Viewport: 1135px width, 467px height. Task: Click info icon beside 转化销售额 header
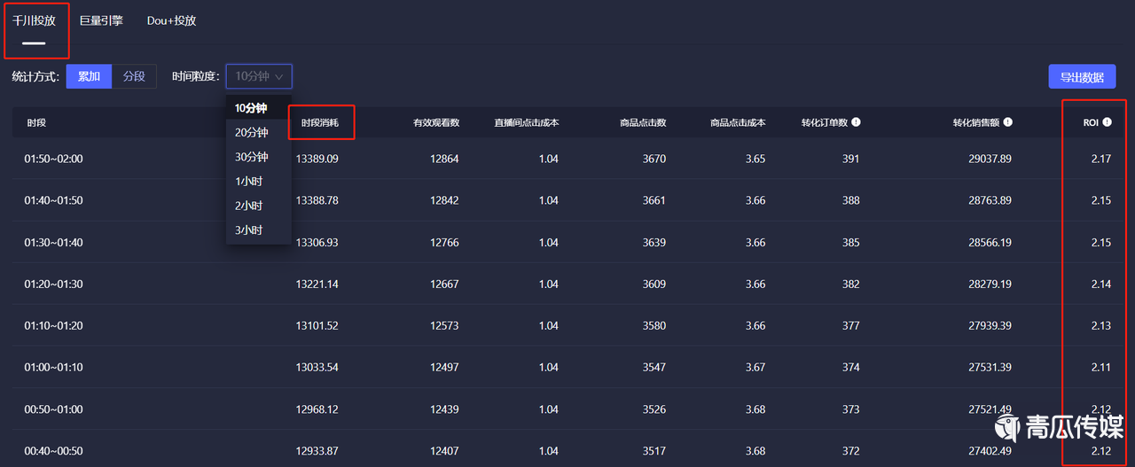coord(1007,122)
